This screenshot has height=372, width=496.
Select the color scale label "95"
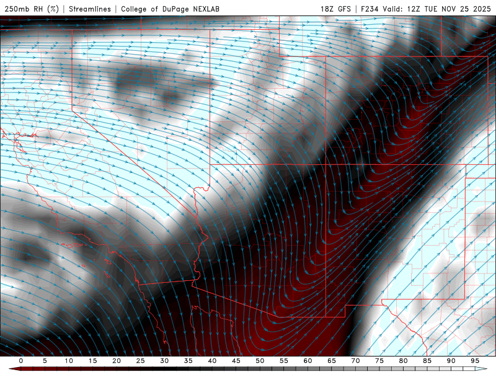pos(475,361)
